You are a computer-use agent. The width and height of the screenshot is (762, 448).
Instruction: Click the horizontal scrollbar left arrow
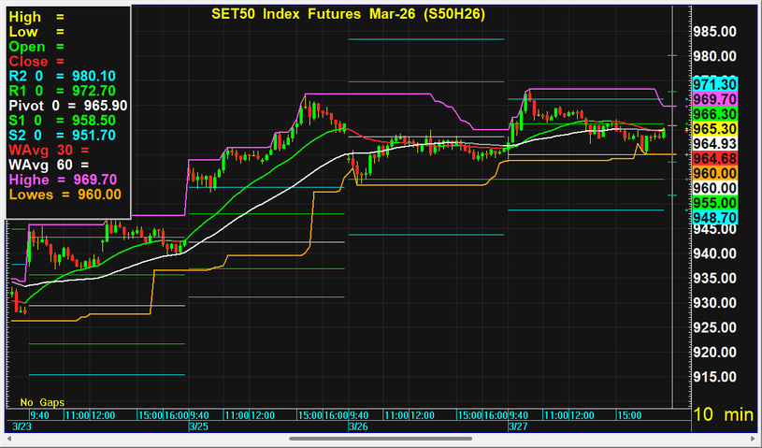pos(7,438)
